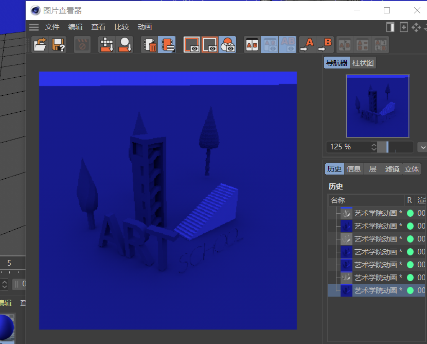
Task: Click the AB comparison icon
Action: 252,45
